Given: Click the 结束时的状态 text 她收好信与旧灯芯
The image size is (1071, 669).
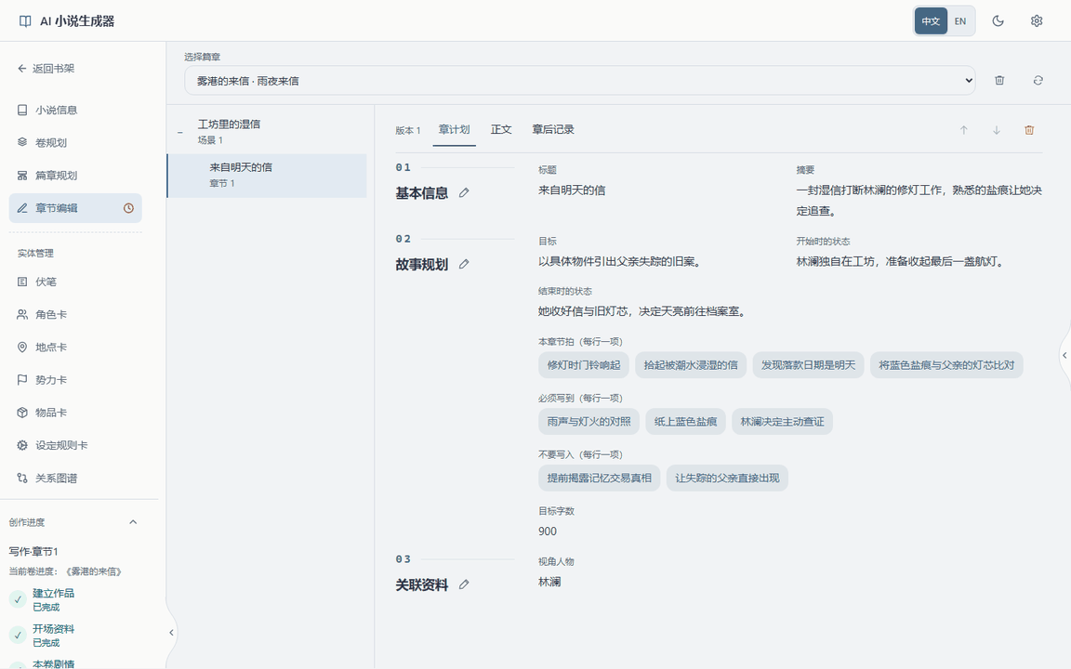Looking at the screenshot, I should pos(643,311).
